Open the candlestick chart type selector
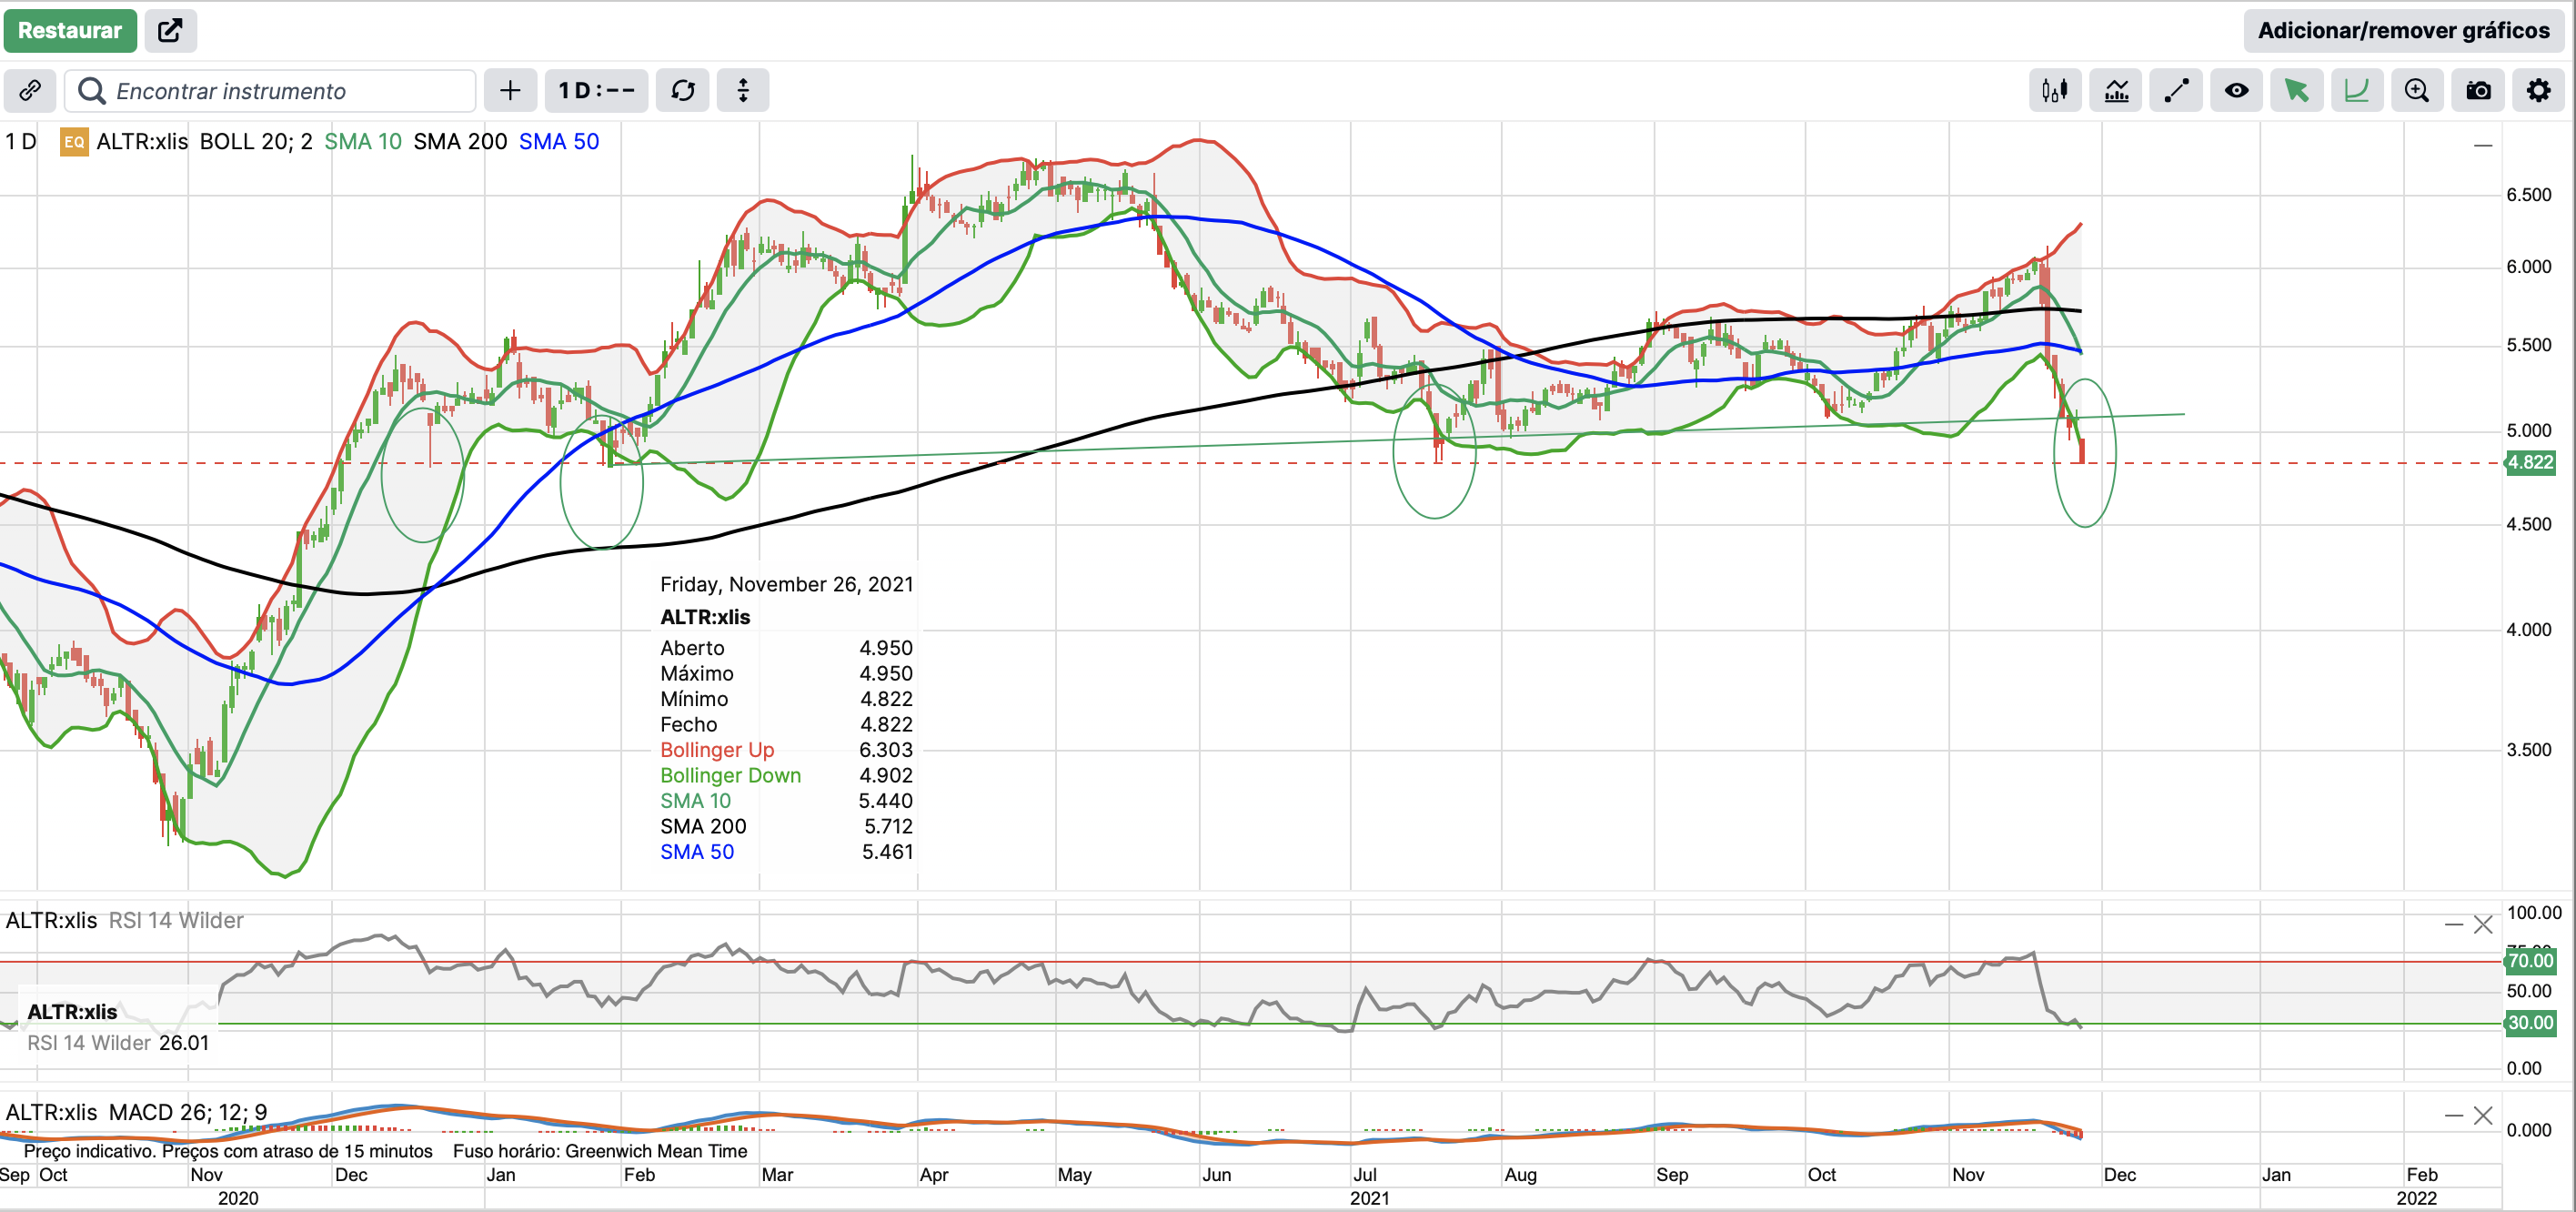2576x1212 pixels. [x=2055, y=91]
